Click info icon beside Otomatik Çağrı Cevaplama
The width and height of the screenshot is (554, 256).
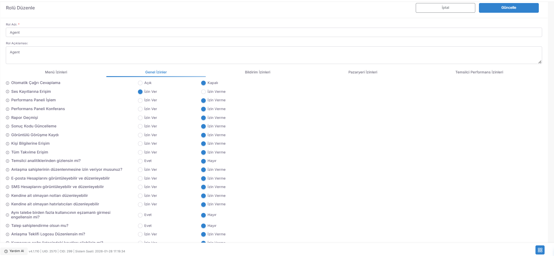click(8, 83)
